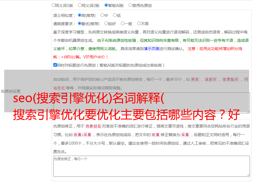The image size is (253, 182).
Task: Set 通顺度要求 to 一般
Action: 123,24
